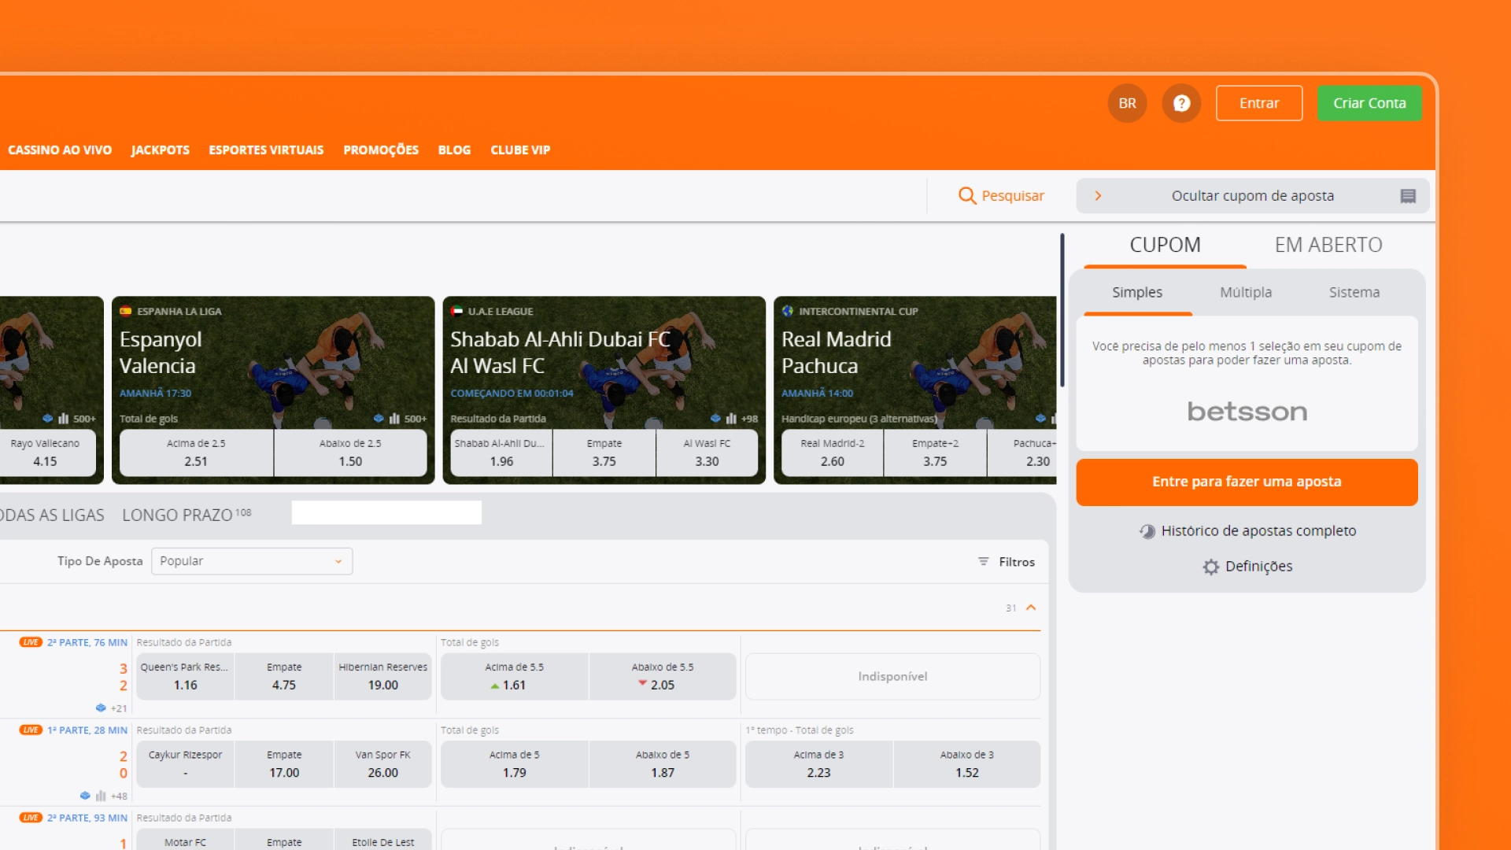Image resolution: width=1511 pixels, height=850 pixels.
Task: Open the Popular bet type dropdown
Action: tap(252, 560)
